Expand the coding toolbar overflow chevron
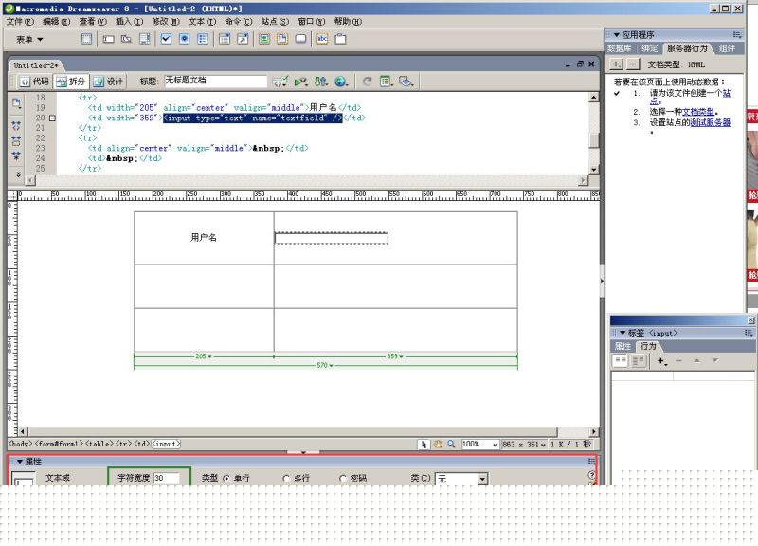 point(18,174)
